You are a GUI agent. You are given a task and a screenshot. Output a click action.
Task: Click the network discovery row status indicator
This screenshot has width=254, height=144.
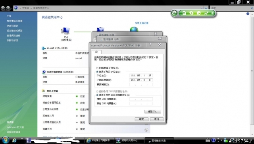(x=77, y=96)
